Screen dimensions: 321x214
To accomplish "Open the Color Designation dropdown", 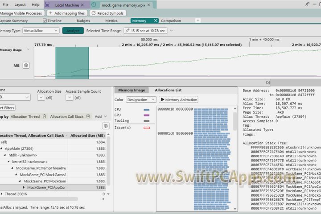I will (x=141, y=100).
